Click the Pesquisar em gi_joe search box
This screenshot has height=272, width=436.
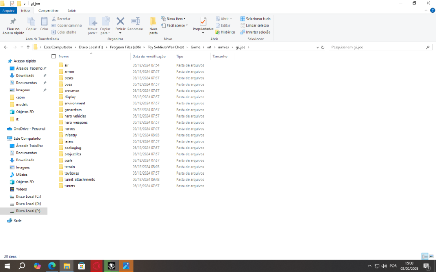[377, 47]
